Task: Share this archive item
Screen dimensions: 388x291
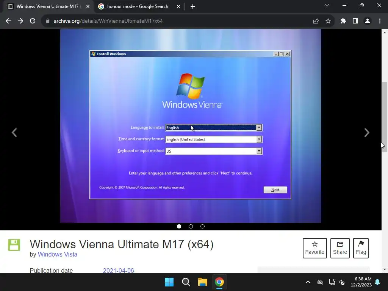Action: click(340, 248)
